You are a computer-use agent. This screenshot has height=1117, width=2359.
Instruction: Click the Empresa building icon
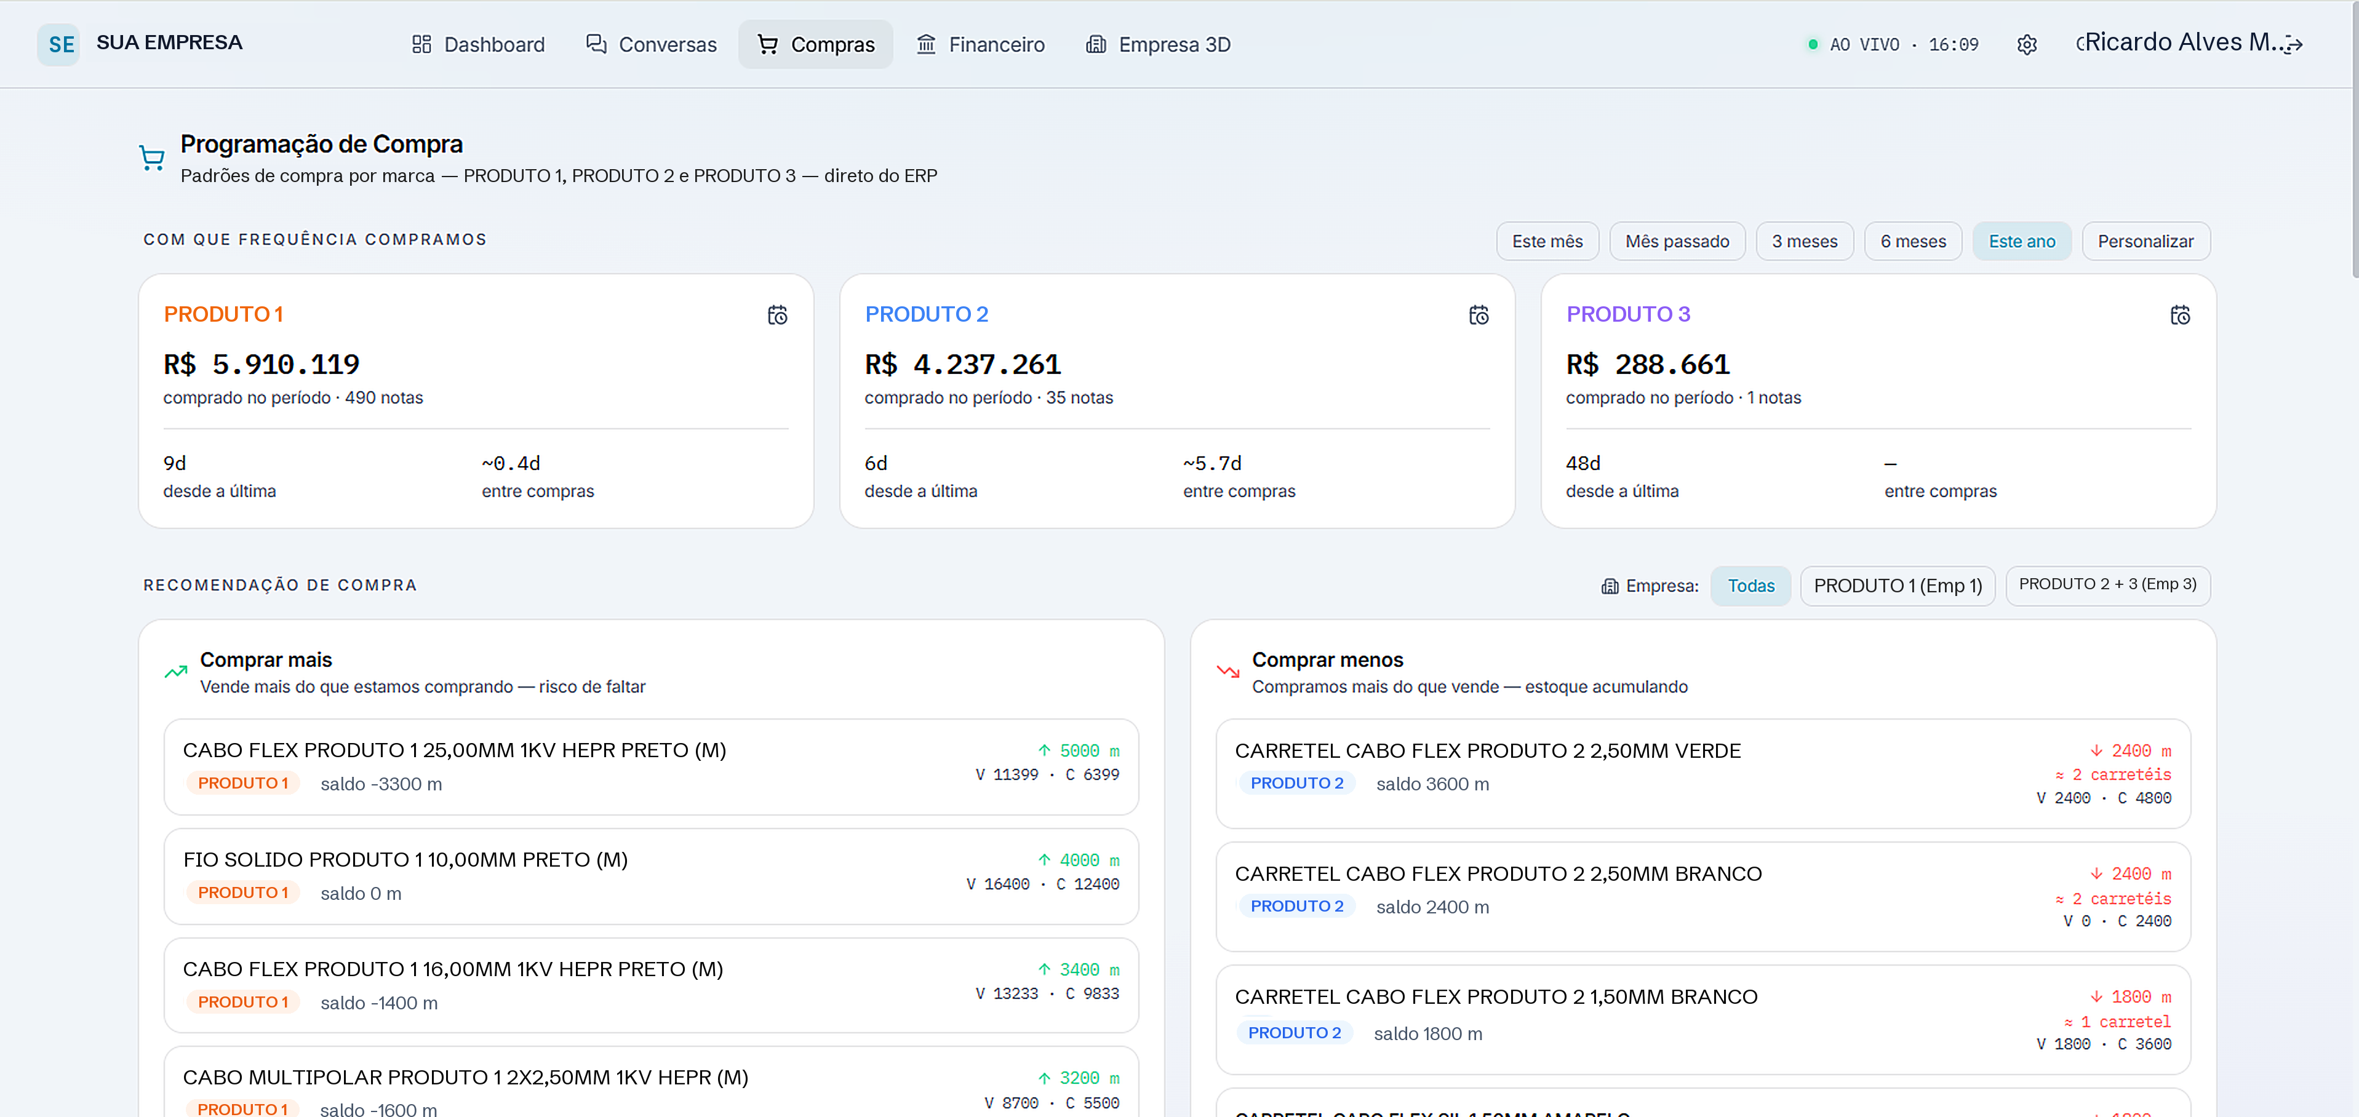tap(1609, 586)
